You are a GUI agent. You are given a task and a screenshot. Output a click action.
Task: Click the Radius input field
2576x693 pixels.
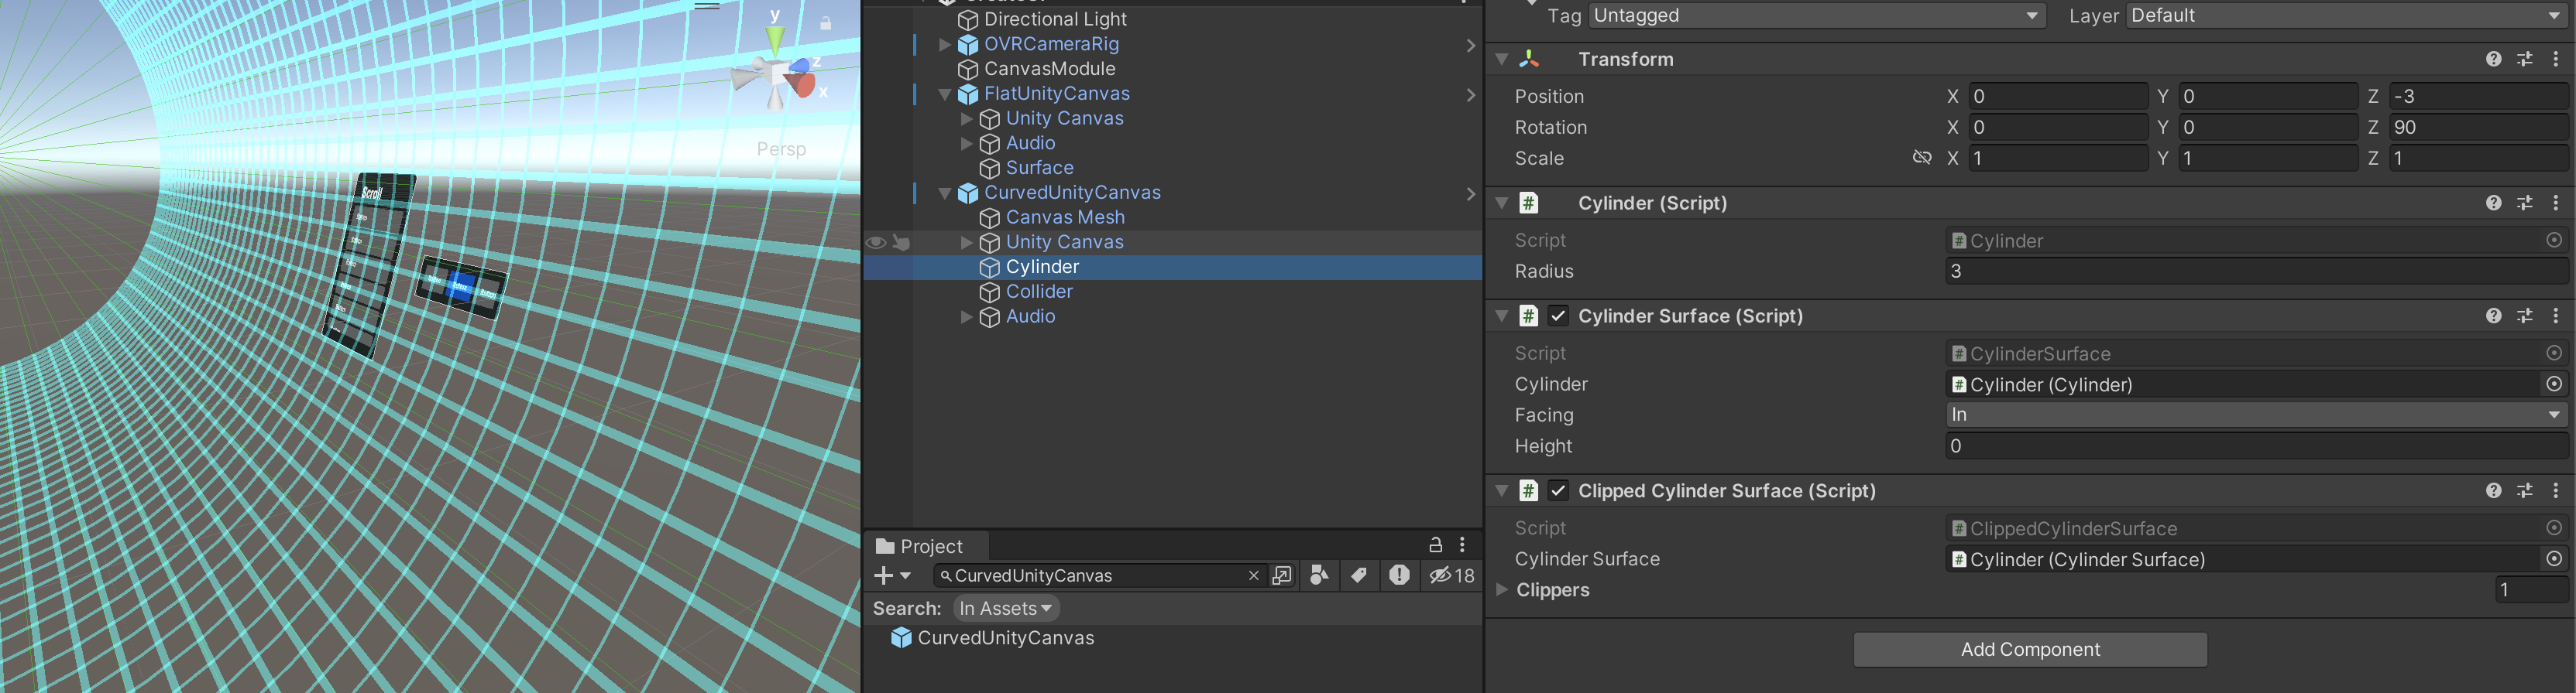click(x=2257, y=271)
